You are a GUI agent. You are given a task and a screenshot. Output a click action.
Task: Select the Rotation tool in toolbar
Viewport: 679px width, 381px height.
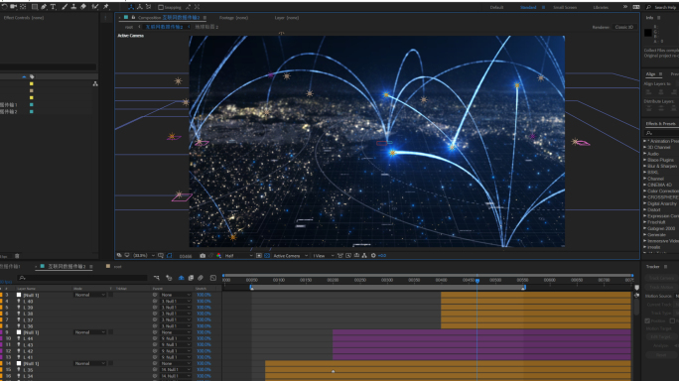(x=4, y=7)
